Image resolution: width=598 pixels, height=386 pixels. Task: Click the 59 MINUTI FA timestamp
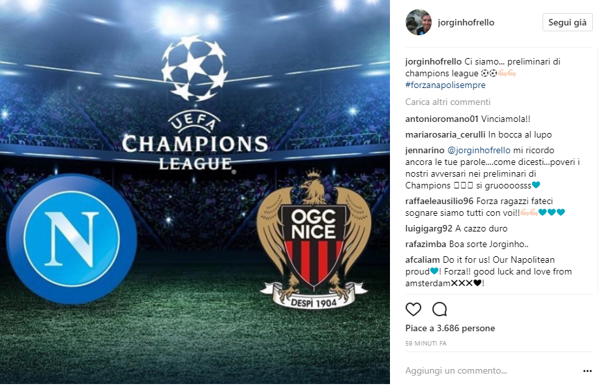(426, 343)
